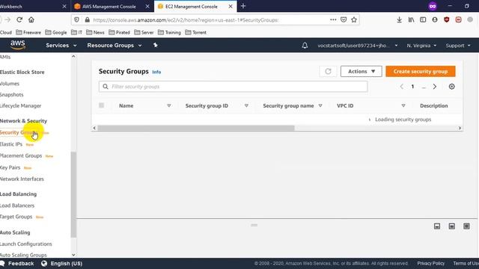Go forward in browser history
The height and width of the screenshot is (269, 479).
point(7,20)
